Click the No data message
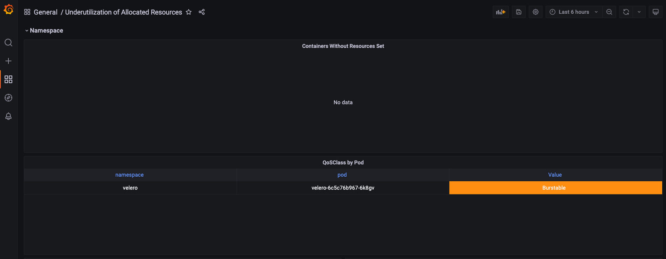 pyautogui.click(x=343, y=102)
